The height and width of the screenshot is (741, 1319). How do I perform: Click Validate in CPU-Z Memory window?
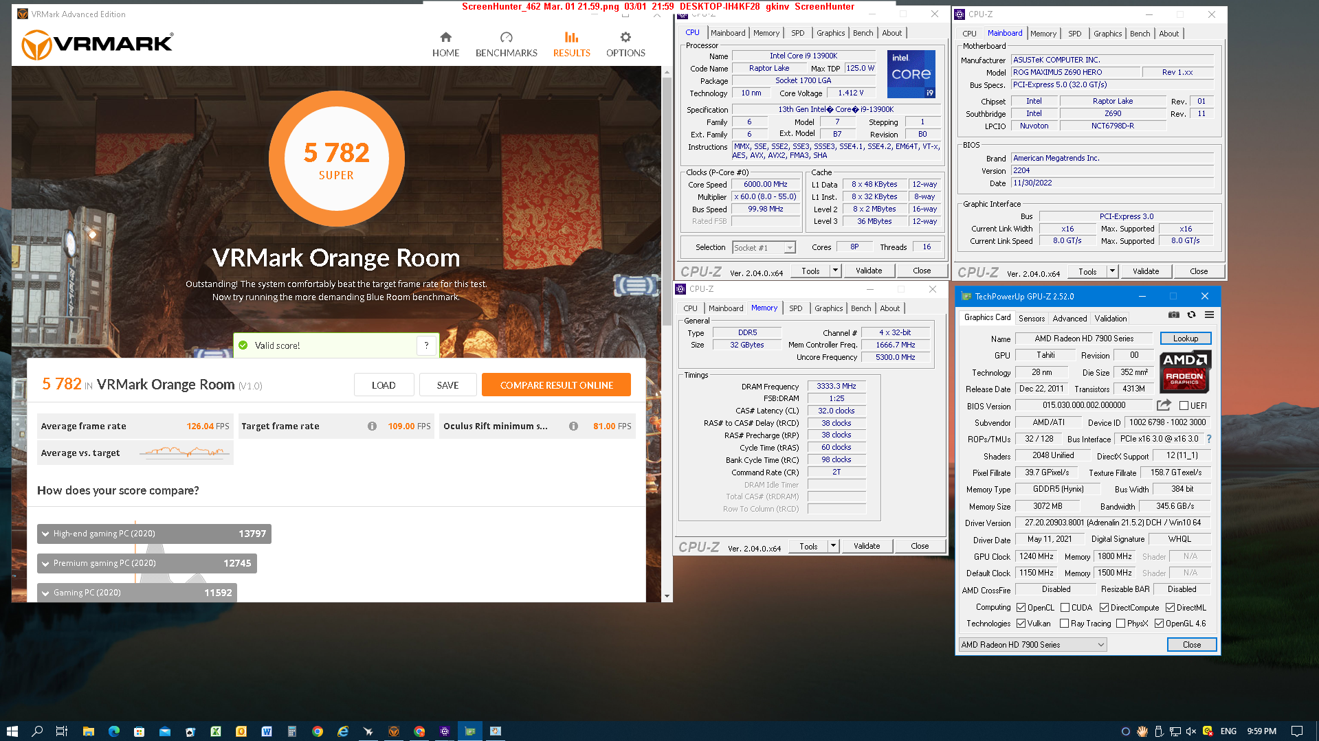click(x=867, y=546)
